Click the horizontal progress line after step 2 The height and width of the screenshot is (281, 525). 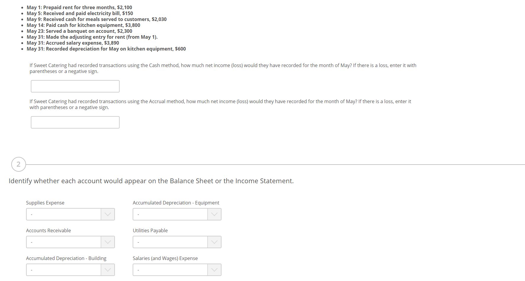266,164
